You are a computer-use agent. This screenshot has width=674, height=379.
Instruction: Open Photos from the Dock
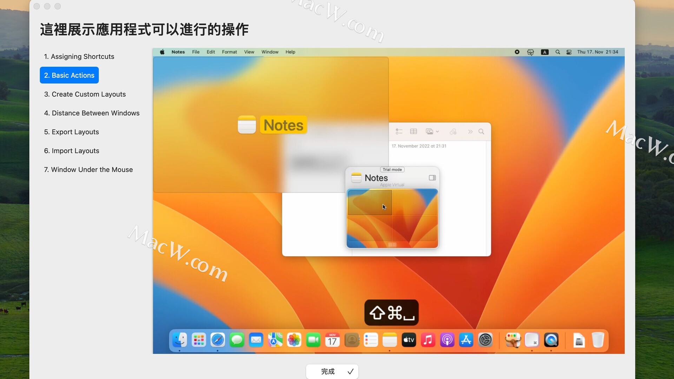pyautogui.click(x=294, y=340)
